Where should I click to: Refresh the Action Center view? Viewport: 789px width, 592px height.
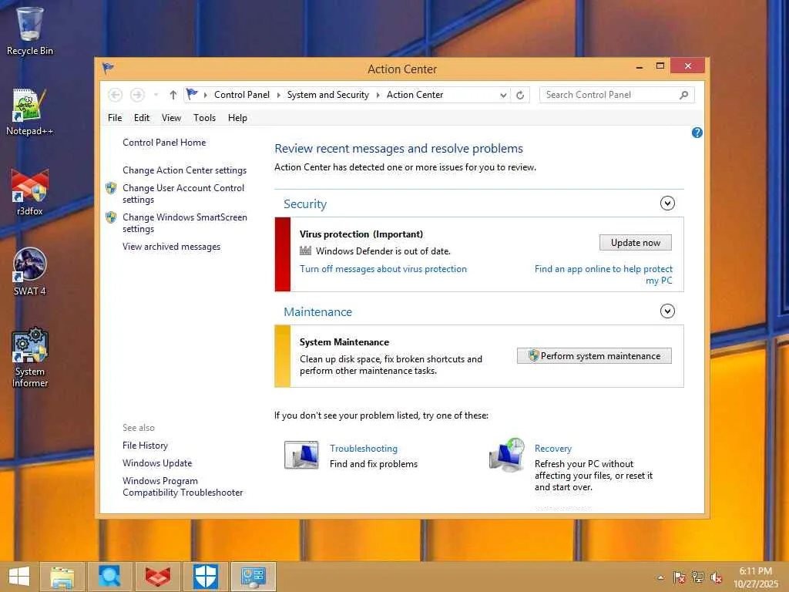[x=520, y=95]
